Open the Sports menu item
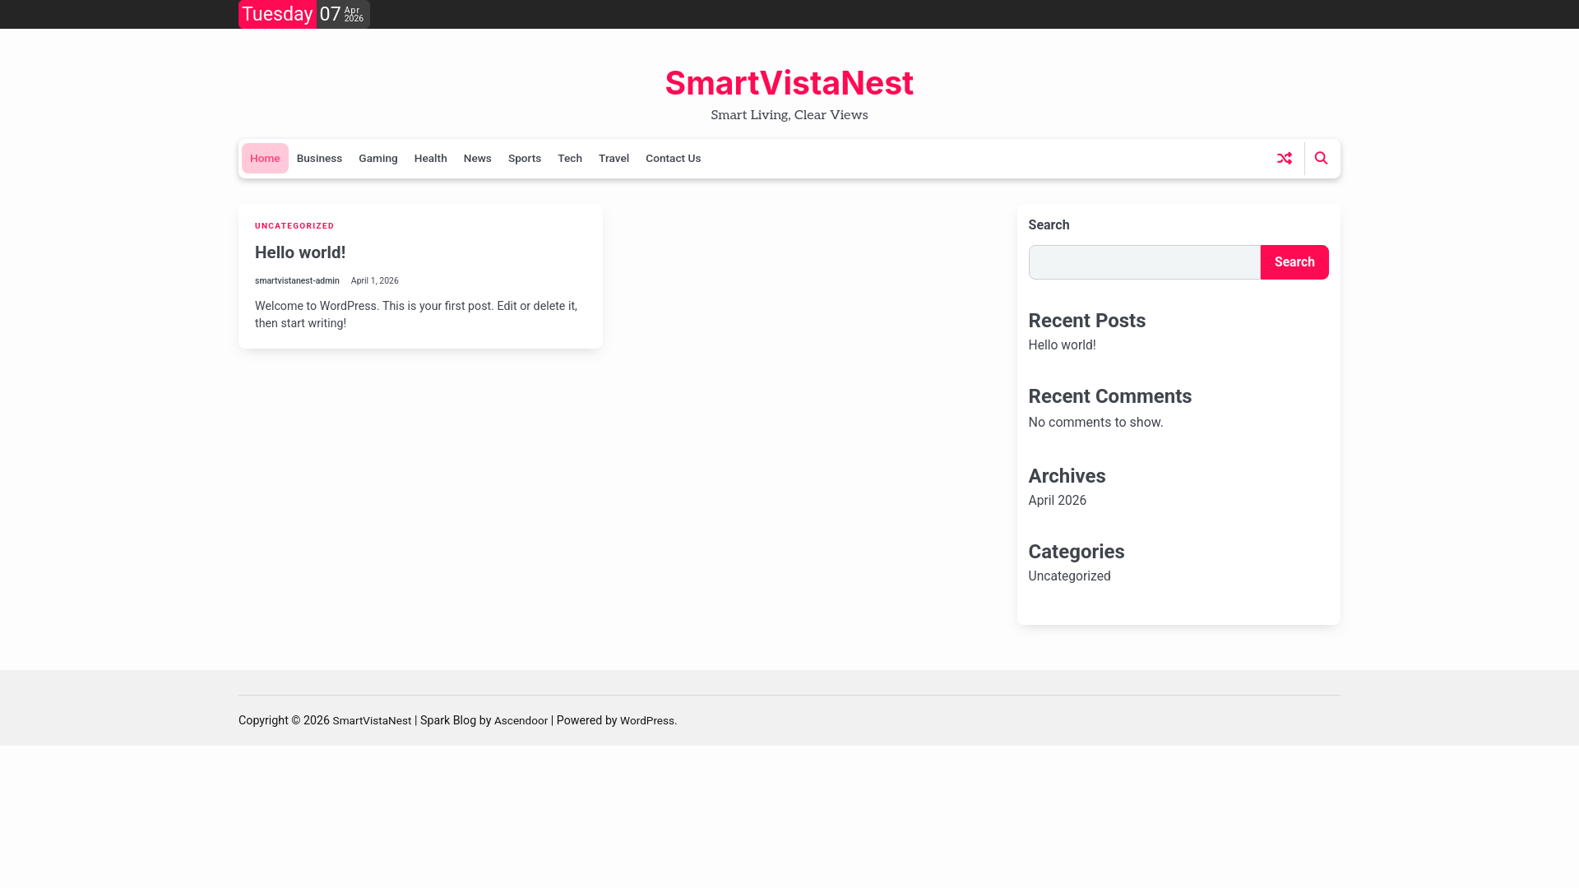This screenshot has width=1579, height=888. pyautogui.click(x=525, y=159)
